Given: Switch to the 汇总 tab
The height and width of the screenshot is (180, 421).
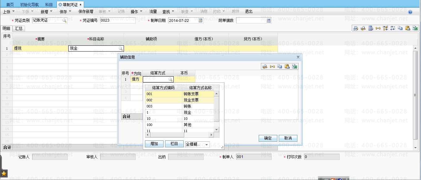Looking at the screenshot, I should pos(19,28).
